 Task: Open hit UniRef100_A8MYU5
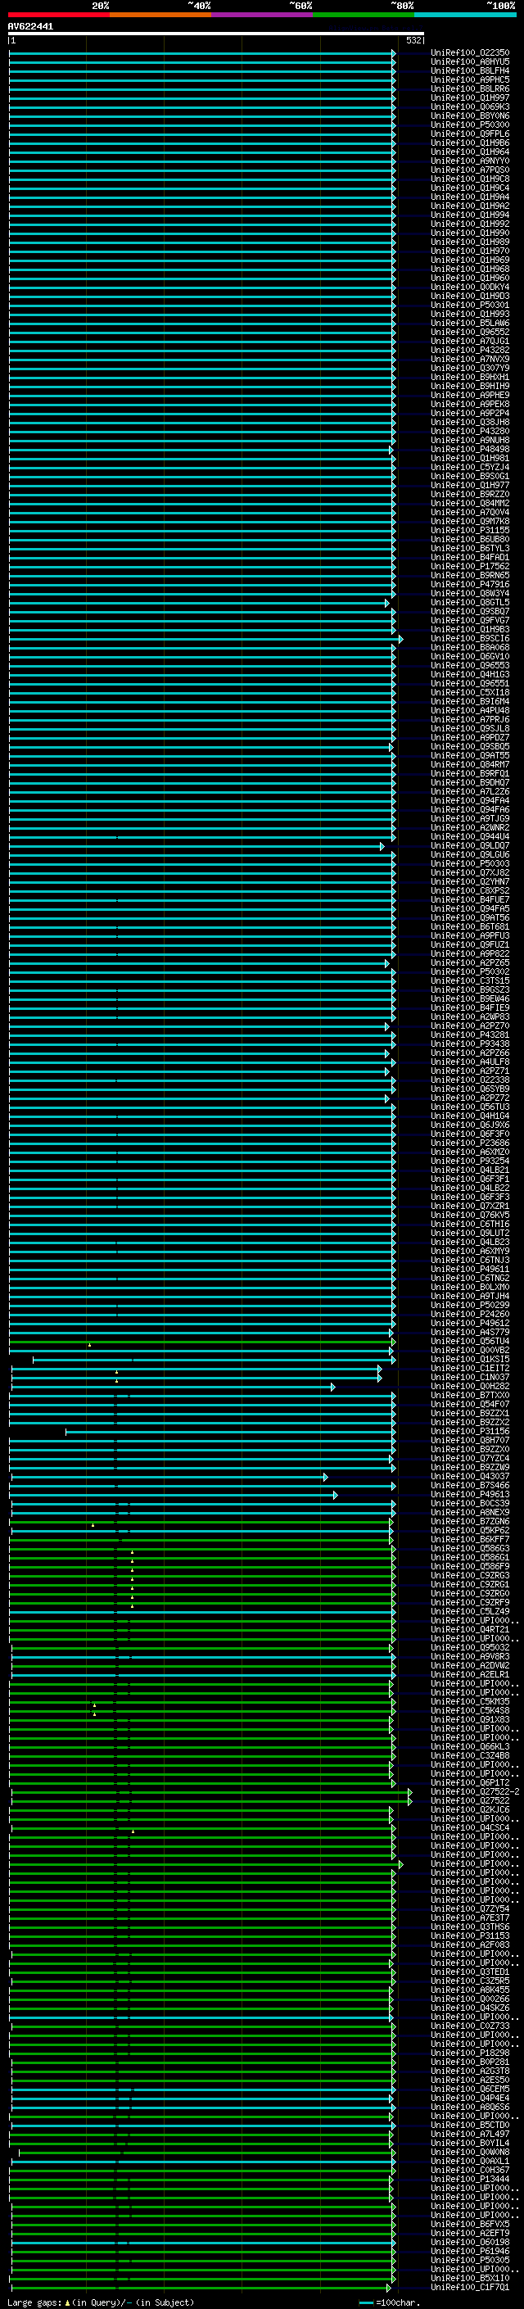tap(470, 62)
